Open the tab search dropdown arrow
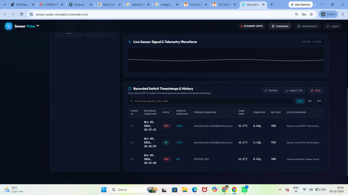This screenshot has width=348, height=195. (x=4, y=4)
